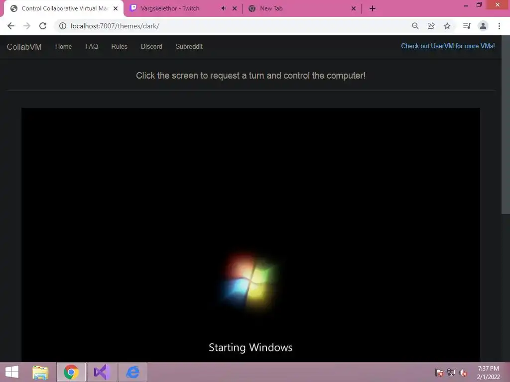The height and width of the screenshot is (382, 510).
Task: Open the FAQ nav link
Action: pos(92,46)
